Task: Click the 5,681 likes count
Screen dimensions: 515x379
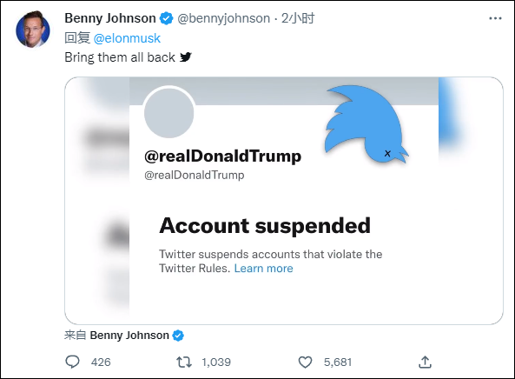Action: point(338,362)
